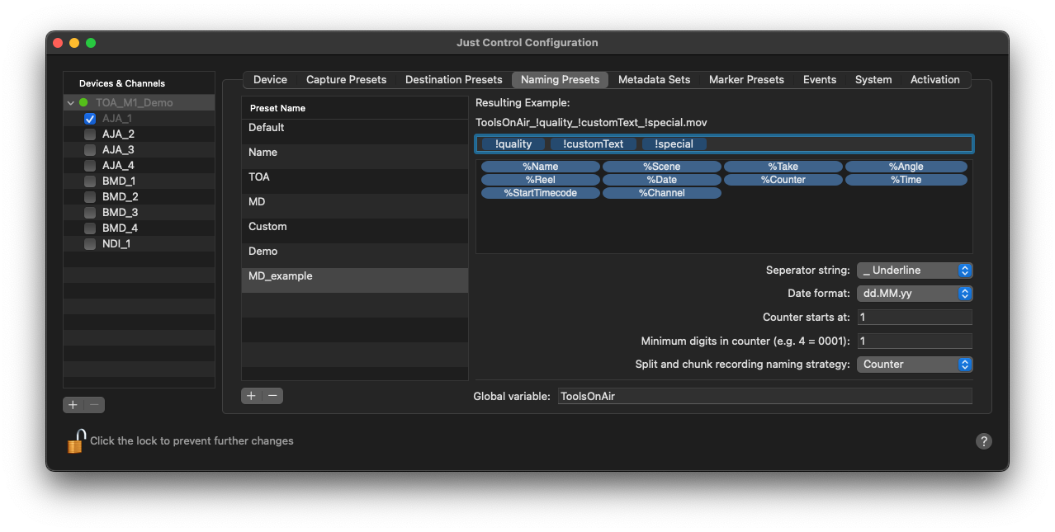Add a new device with plus button
The width and height of the screenshot is (1055, 532).
(73, 405)
